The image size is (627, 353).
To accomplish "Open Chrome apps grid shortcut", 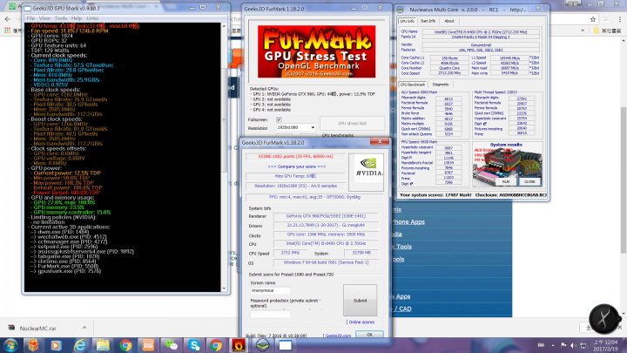I will pos(7,31).
